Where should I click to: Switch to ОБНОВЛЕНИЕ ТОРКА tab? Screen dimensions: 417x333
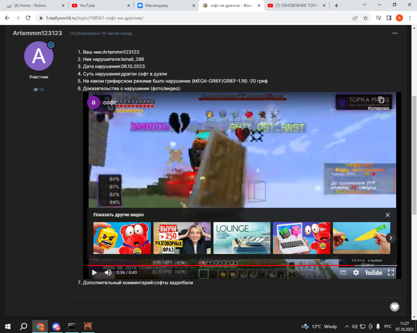(296, 5)
